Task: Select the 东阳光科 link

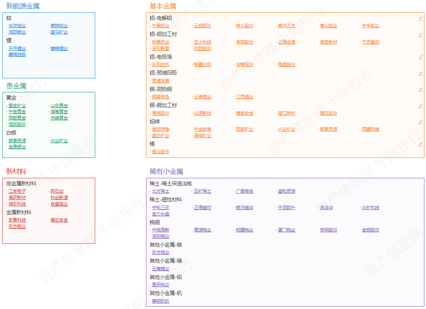Action: (x=160, y=65)
